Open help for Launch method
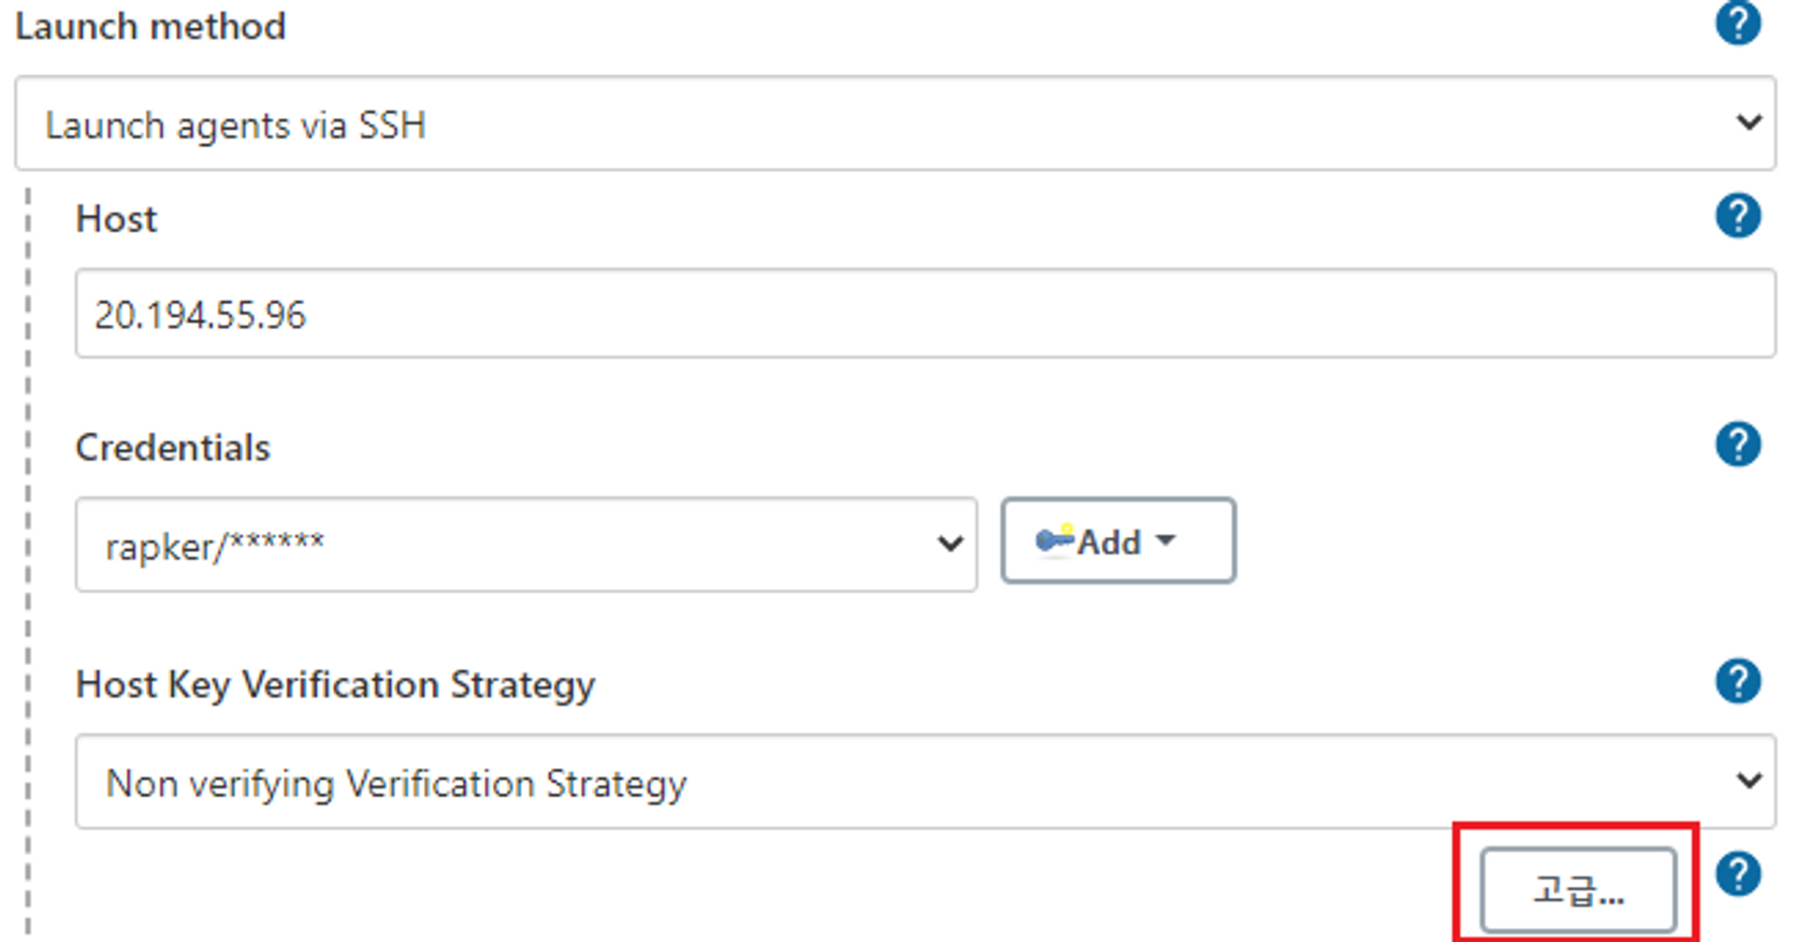Image resolution: width=1796 pixels, height=942 pixels. [x=1738, y=22]
